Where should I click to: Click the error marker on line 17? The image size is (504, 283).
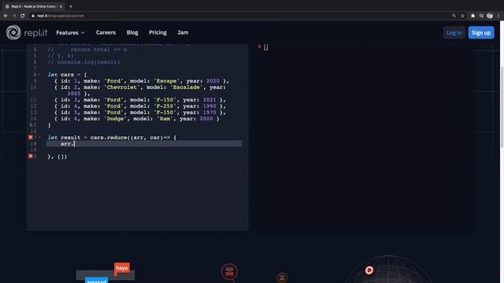(x=31, y=138)
